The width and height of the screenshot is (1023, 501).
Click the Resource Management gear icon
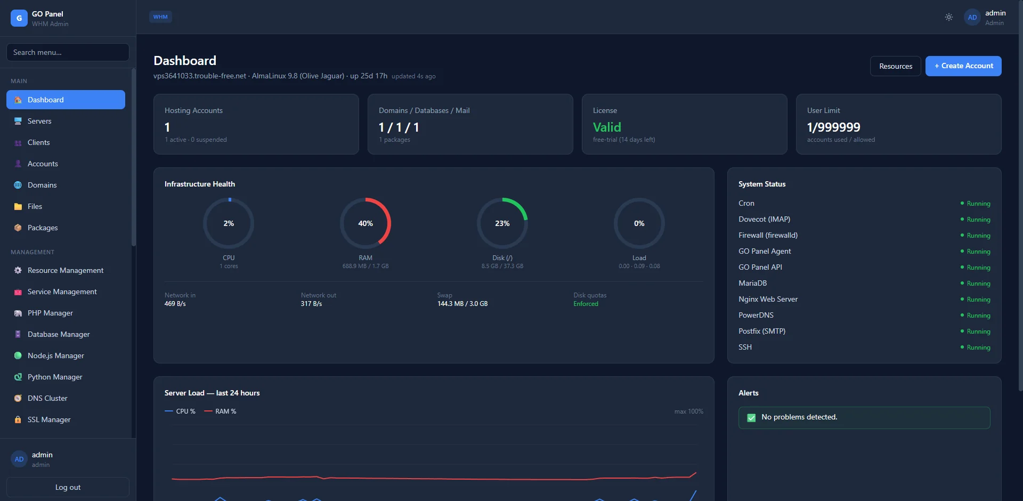[x=18, y=270]
